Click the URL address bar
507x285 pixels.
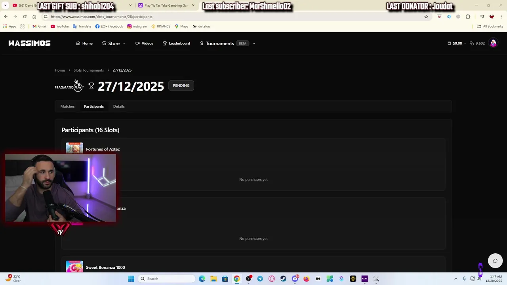click(x=234, y=17)
